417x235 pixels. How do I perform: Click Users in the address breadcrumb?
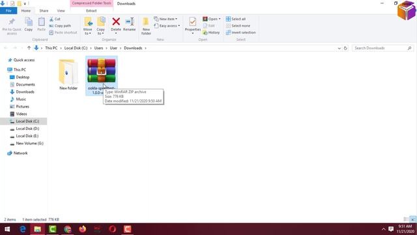click(98, 48)
